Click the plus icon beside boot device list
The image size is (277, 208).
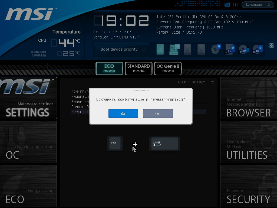click(x=272, y=45)
